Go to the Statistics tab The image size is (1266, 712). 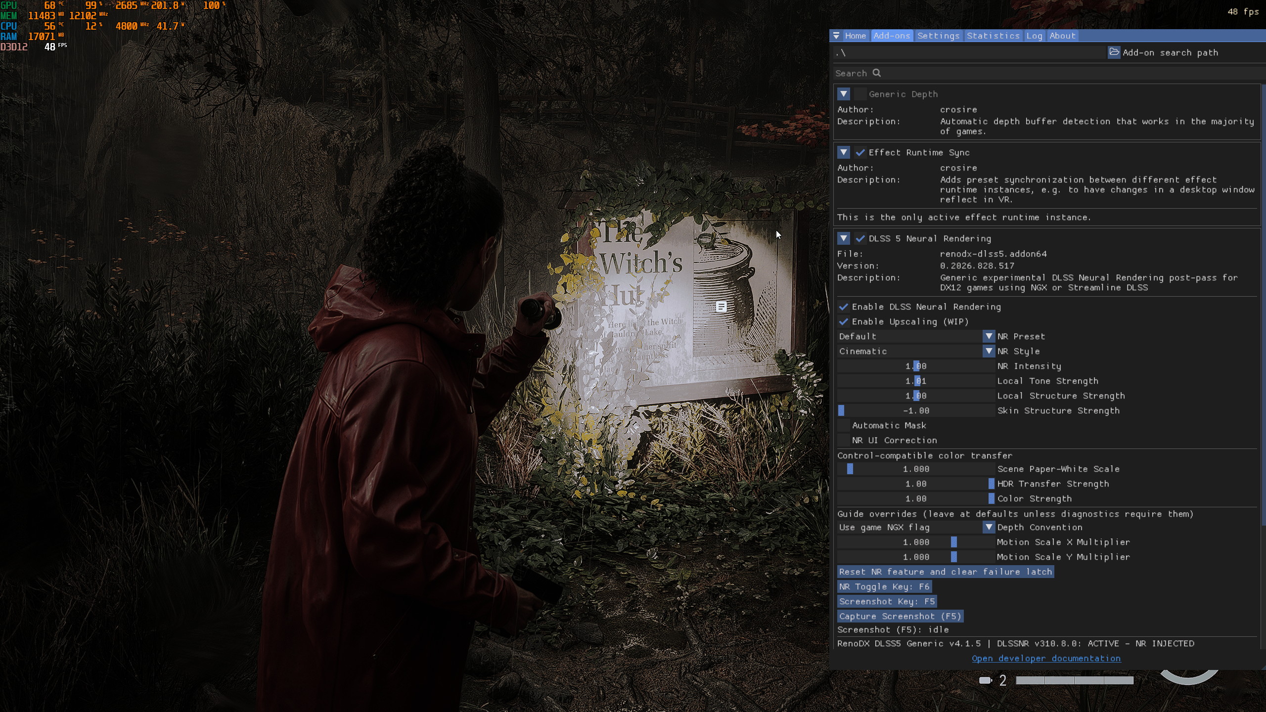[x=993, y=36]
